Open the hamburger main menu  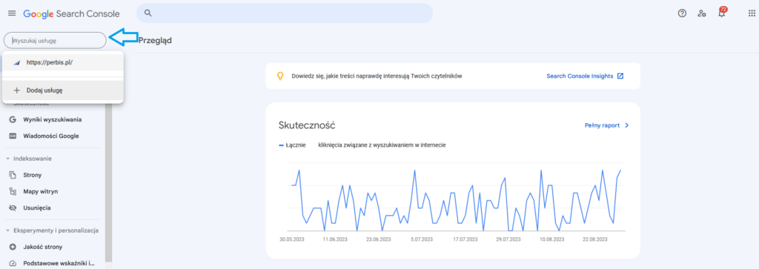[x=12, y=13]
